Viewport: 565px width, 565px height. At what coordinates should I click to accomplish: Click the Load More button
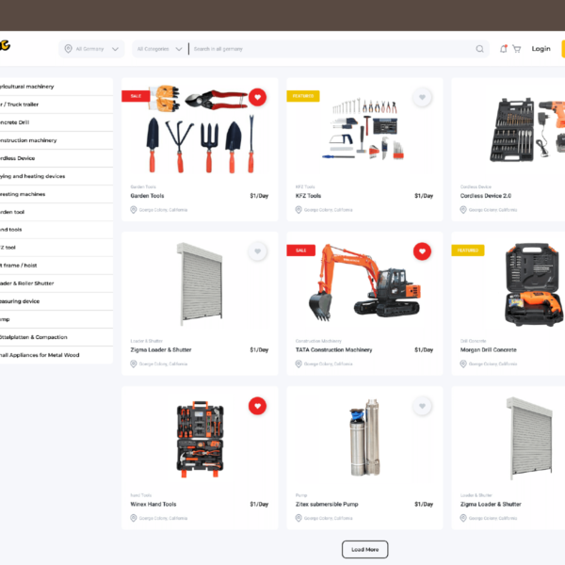(x=364, y=549)
